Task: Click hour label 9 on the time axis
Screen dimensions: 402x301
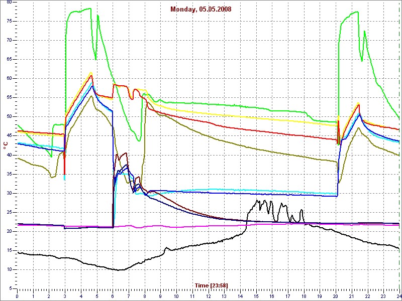Action: [x=160, y=296]
